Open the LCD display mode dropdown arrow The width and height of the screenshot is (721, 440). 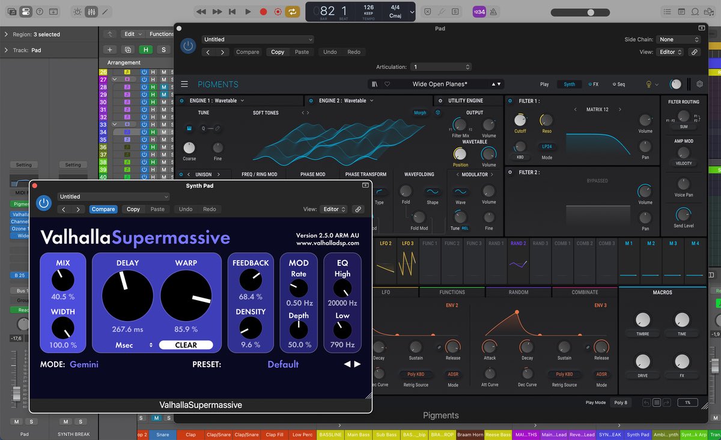point(412,12)
